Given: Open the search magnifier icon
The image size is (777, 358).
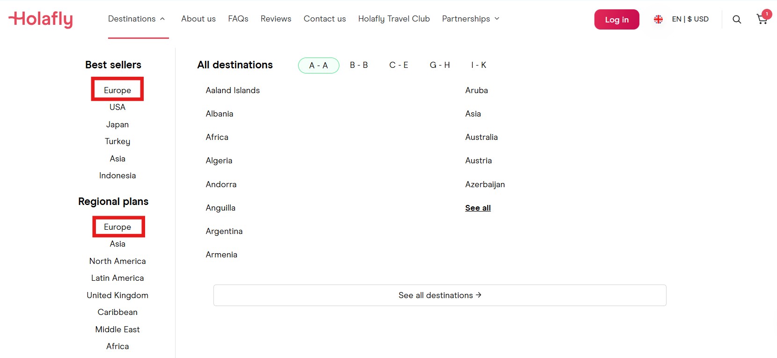Looking at the screenshot, I should point(737,19).
